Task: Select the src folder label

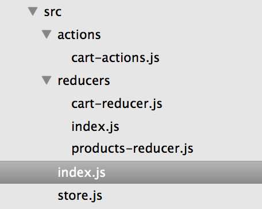Action: [53, 12]
